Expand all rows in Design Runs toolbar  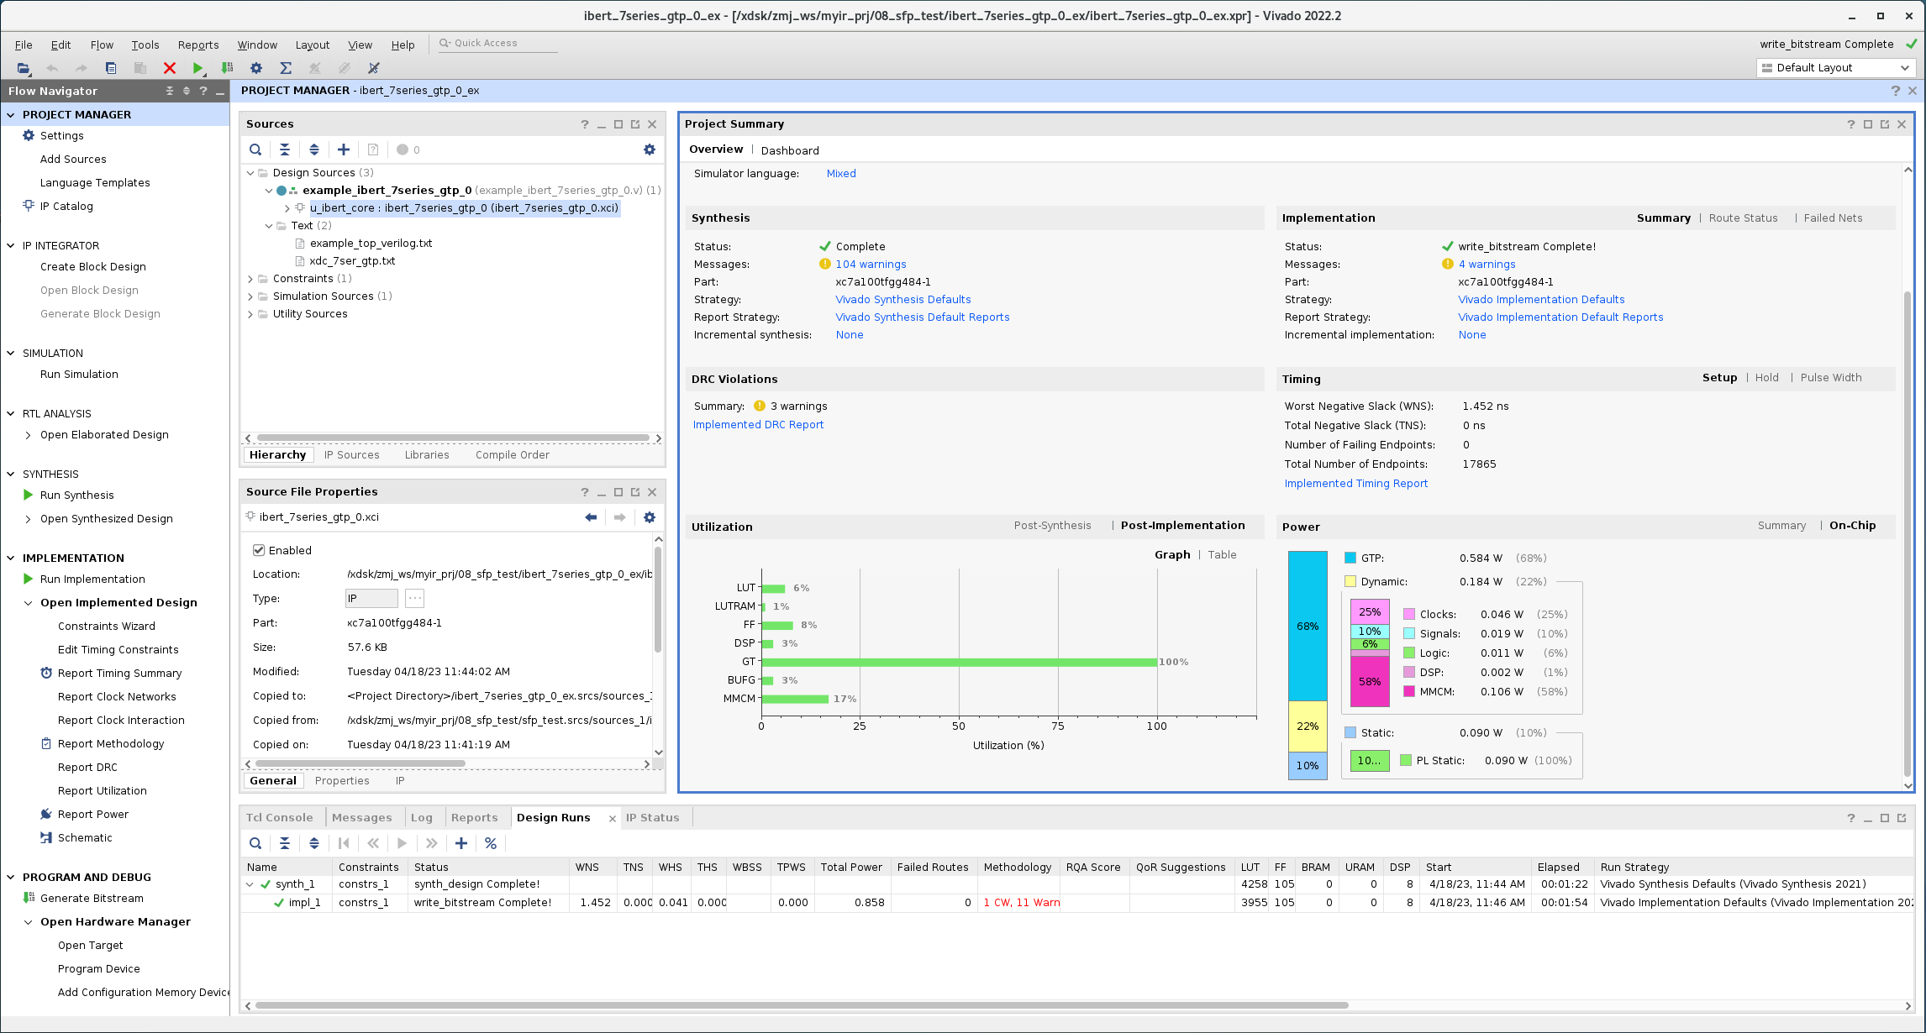click(314, 843)
